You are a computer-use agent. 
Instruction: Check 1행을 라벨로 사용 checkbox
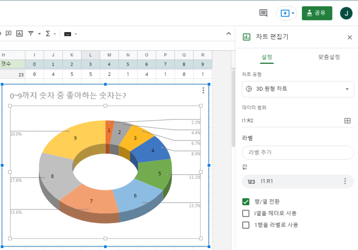click(245, 225)
